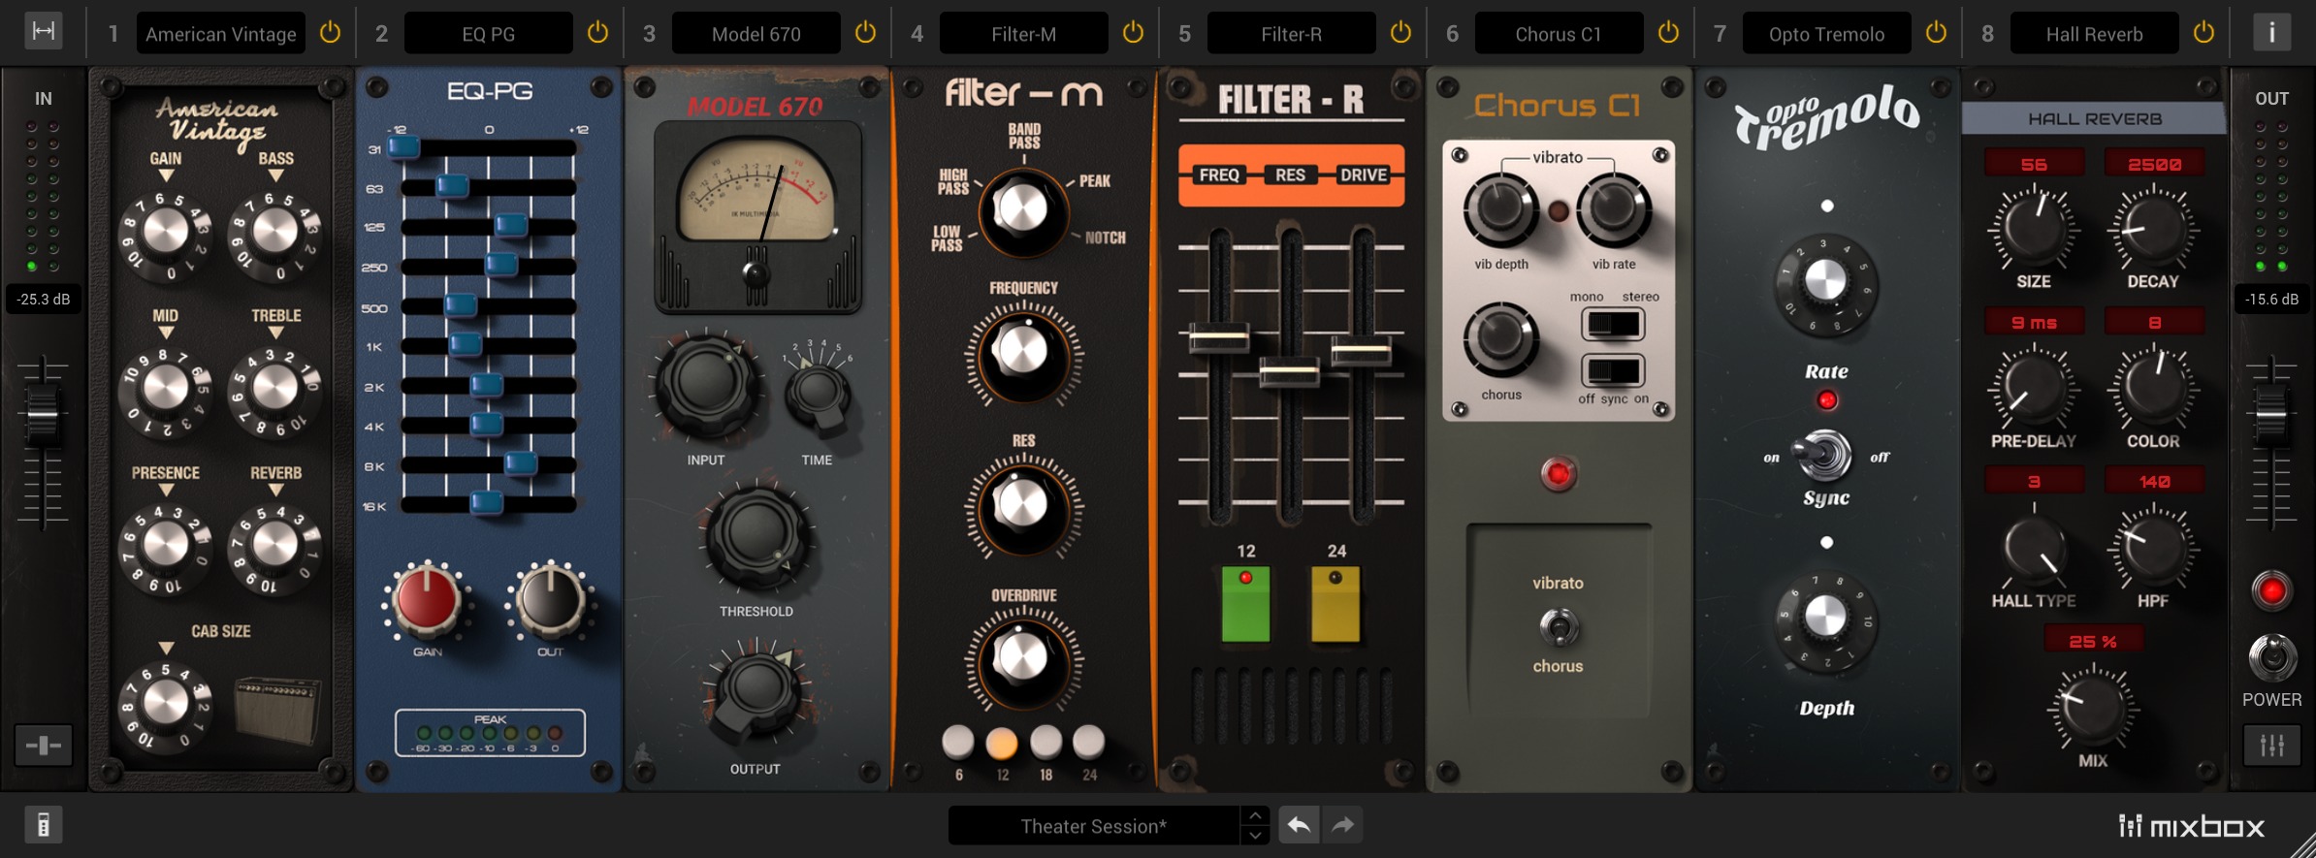2316x858 pixels.
Task: Click the green 12 button on Filter-R
Action: 1246,604
